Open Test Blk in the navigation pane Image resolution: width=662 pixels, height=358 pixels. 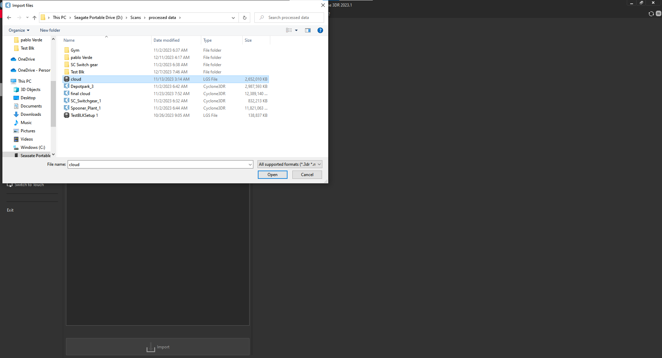[24, 48]
